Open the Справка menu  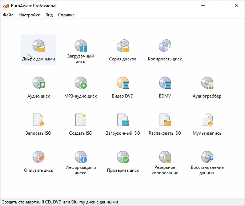click(x=66, y=15)
